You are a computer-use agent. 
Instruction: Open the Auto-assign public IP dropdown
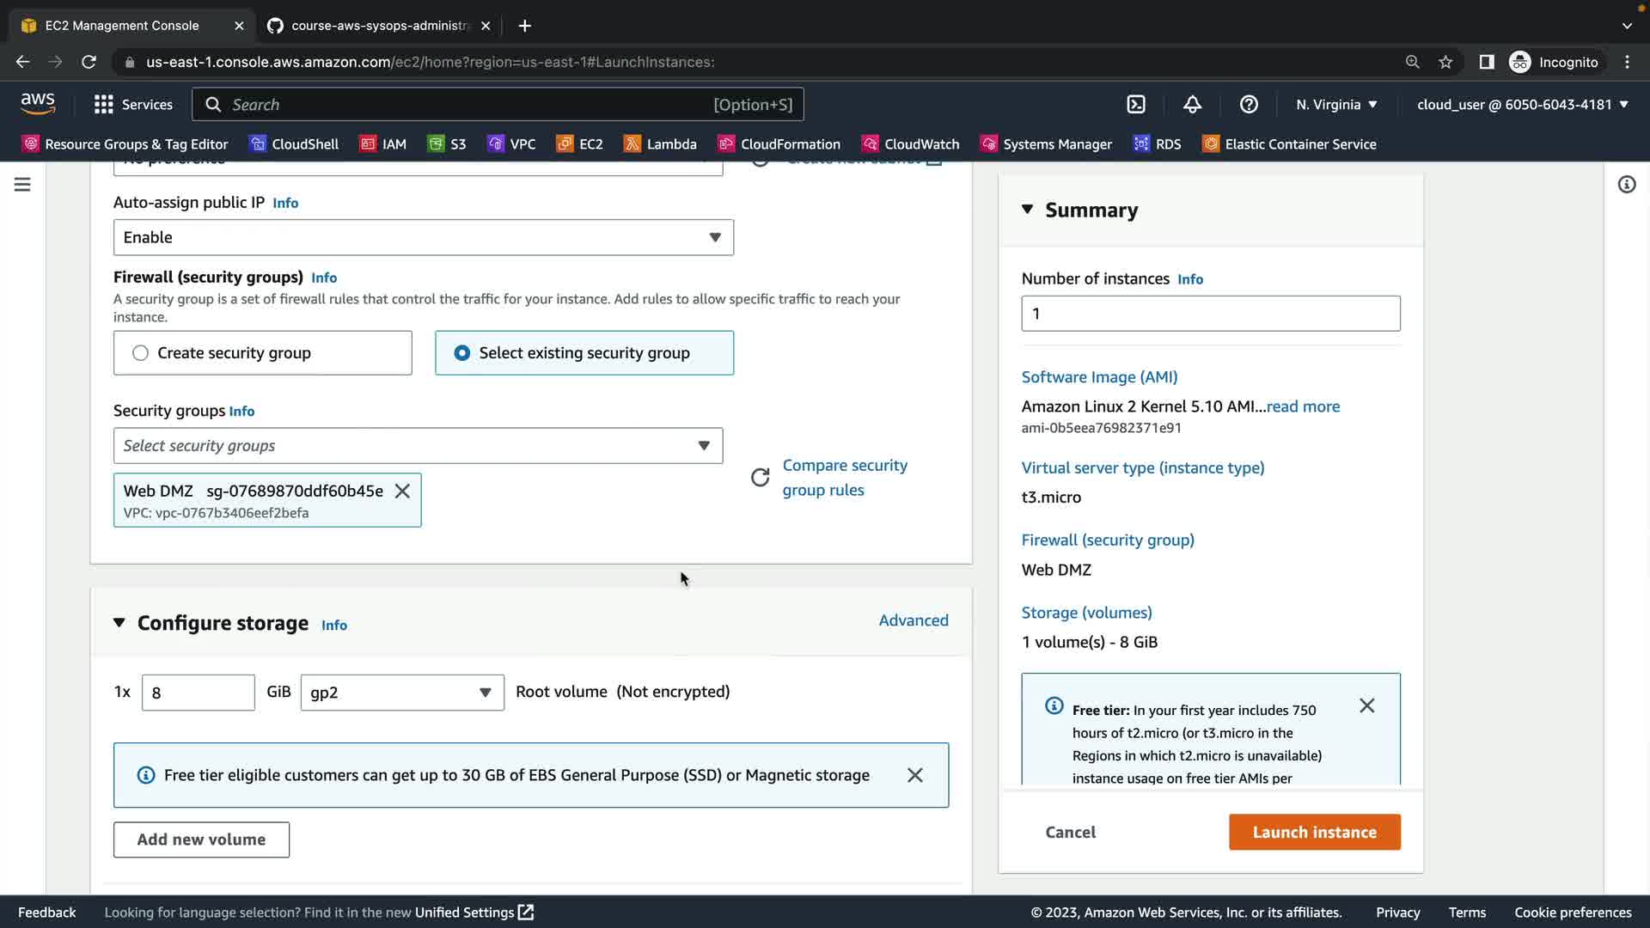coord(423,237)
